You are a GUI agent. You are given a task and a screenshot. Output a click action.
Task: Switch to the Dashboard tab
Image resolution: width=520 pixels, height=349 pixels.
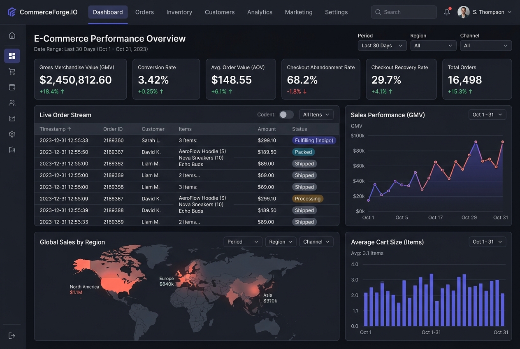point(108,12)
